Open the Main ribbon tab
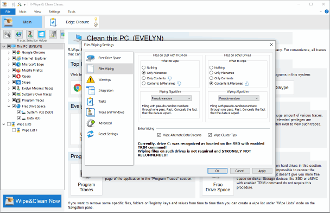This screenshot has height=213, width=330. coord(23,11)
